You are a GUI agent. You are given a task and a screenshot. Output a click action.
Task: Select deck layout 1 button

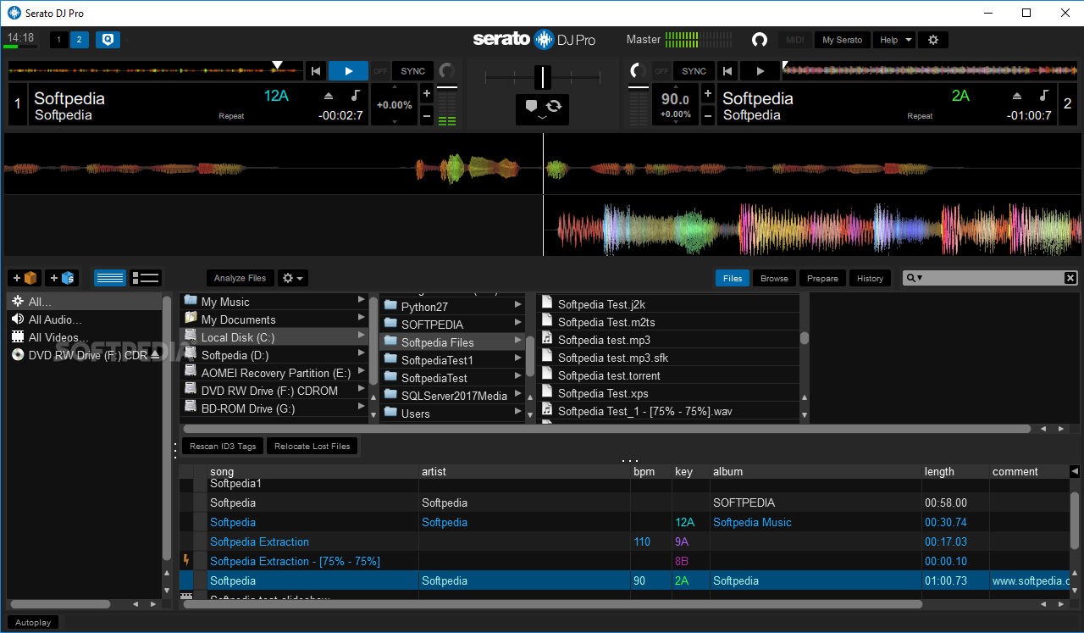(59, 40)
